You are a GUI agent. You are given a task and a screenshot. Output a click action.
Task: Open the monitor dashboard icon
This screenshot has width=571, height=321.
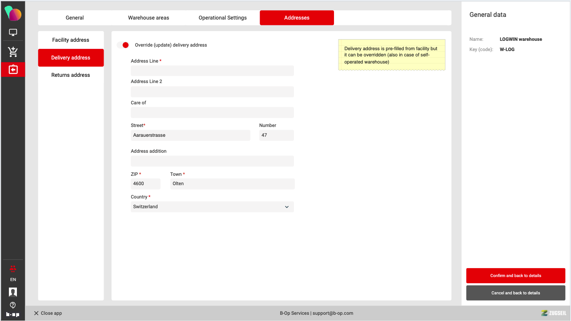click(13, 33)
